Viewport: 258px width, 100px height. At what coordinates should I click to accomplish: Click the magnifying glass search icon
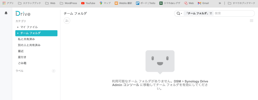tap(178, 14)
